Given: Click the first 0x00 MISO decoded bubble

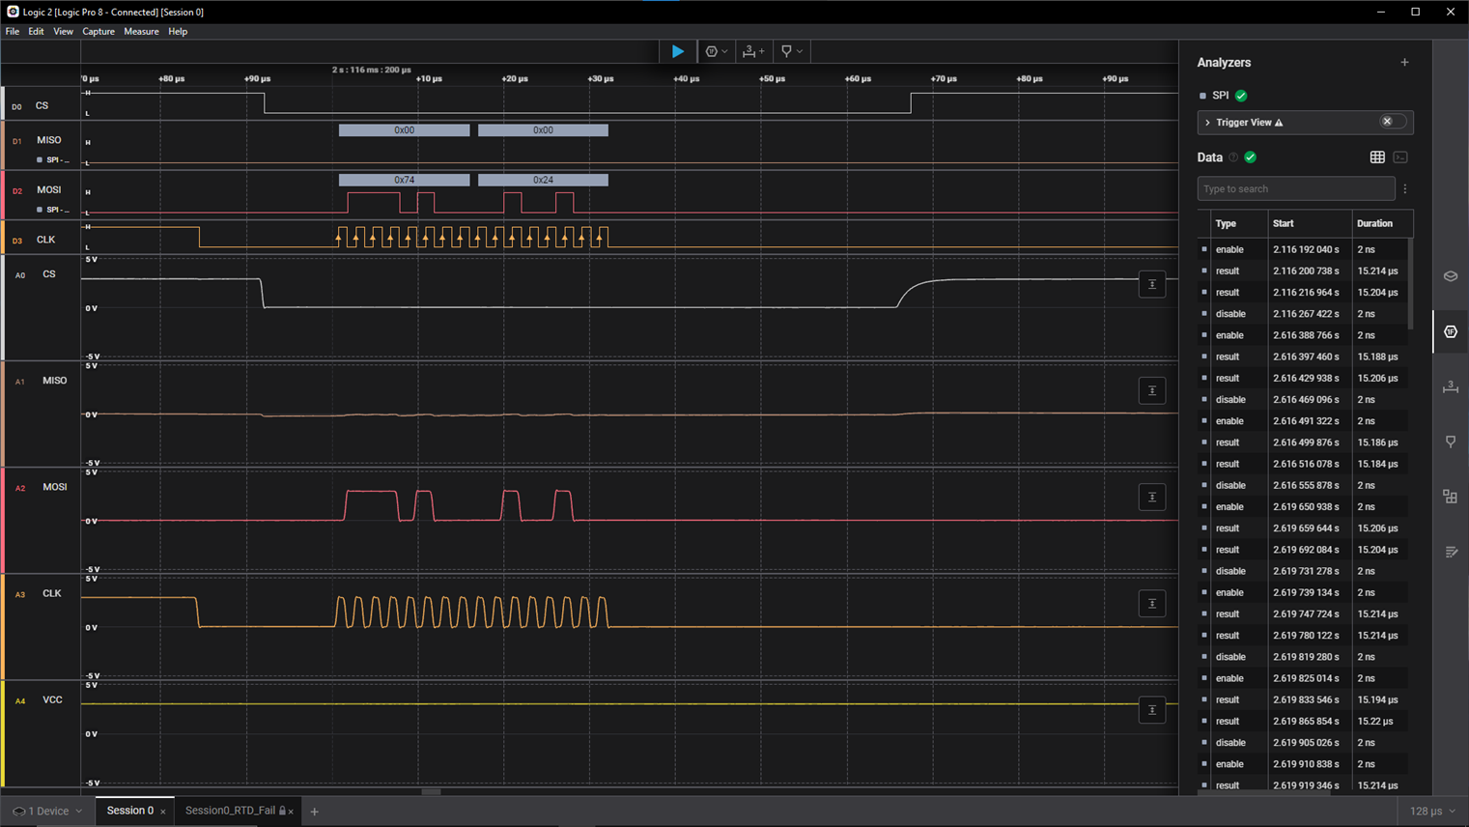Looking at the screenshot, I should (404, 130).
